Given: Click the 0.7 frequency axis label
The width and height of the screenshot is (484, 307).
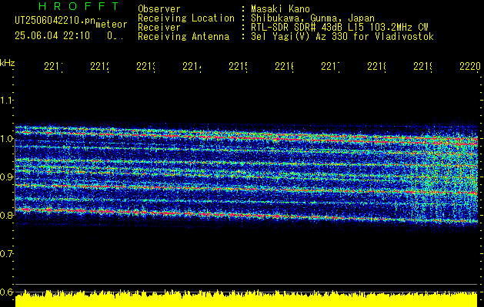Looking at the screenshot, I should pyautogui.click(x=6, y=254).
